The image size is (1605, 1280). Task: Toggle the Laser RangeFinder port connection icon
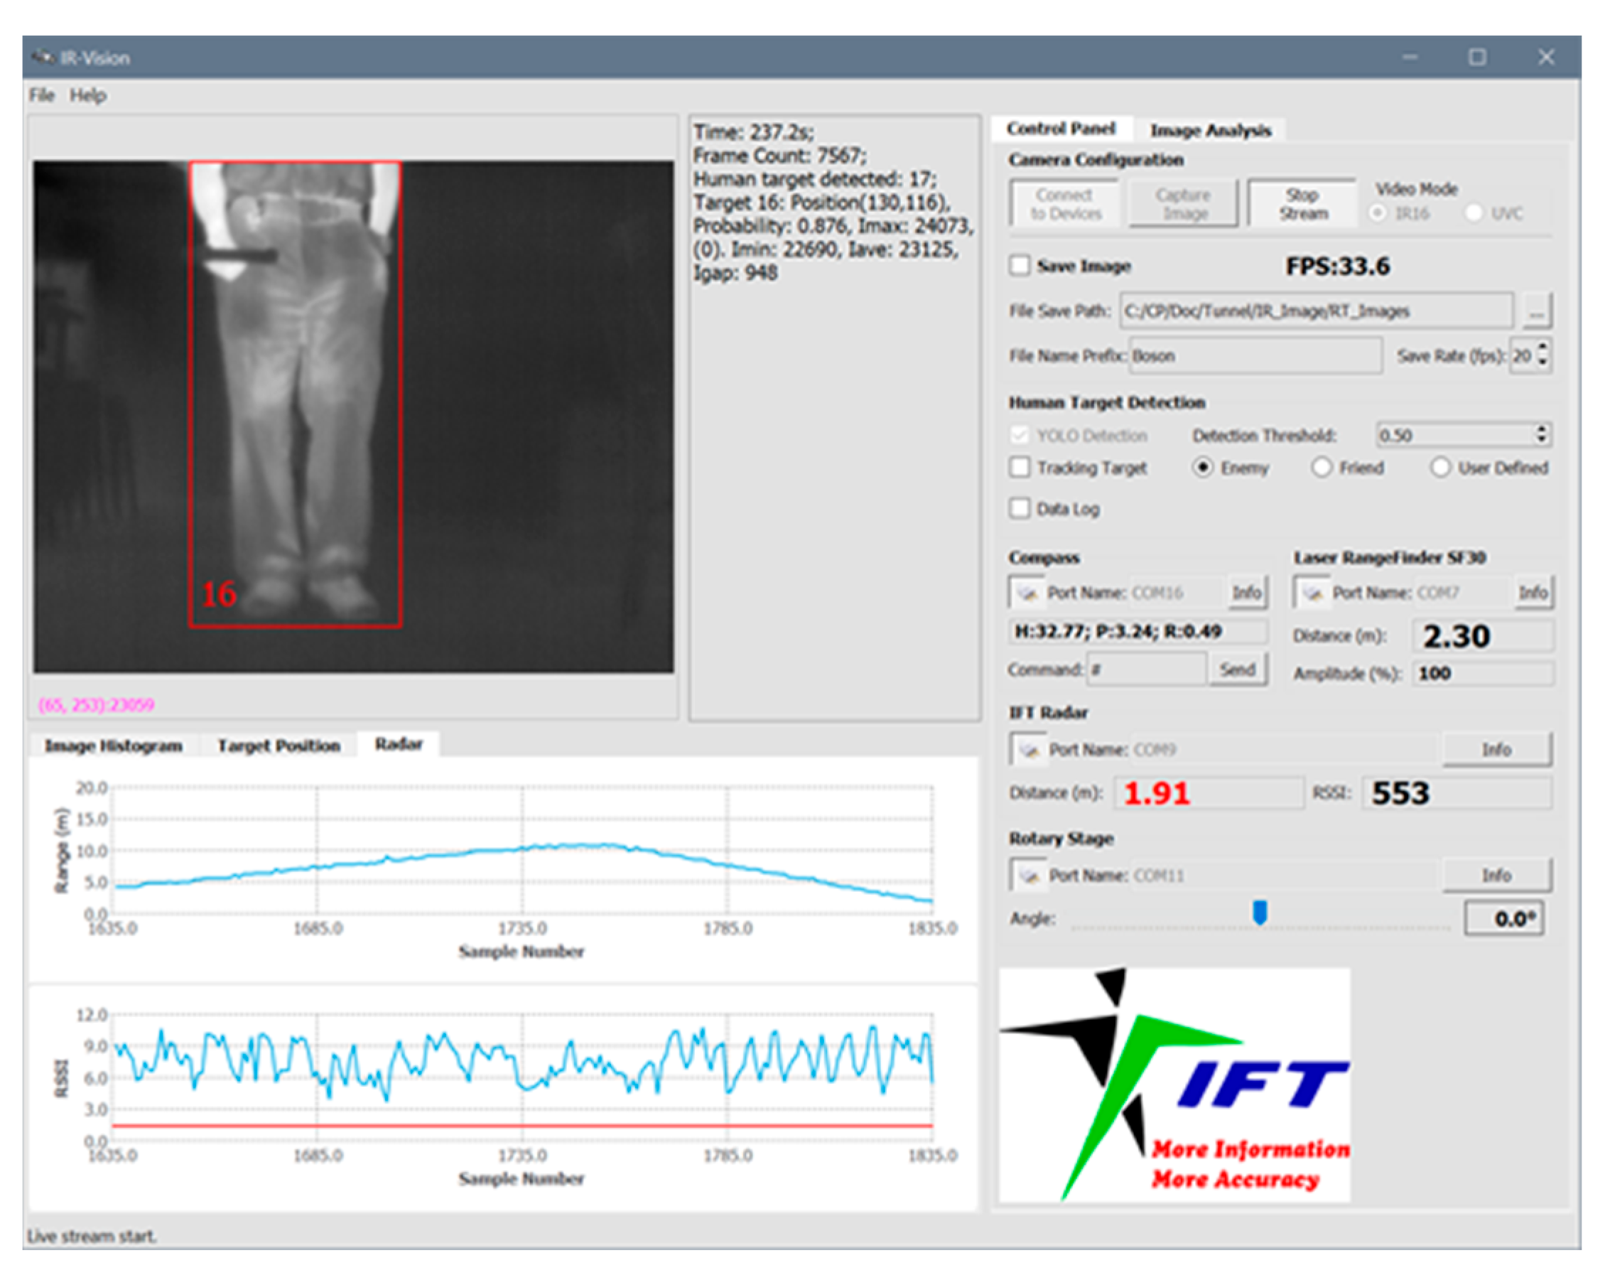click(x=1312, y=593)
